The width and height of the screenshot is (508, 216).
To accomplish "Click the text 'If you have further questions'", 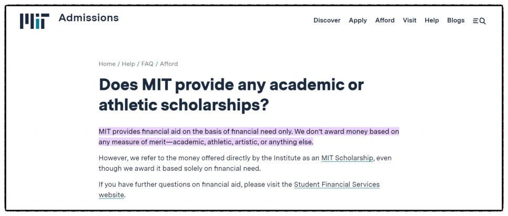I will coord(153,184).
